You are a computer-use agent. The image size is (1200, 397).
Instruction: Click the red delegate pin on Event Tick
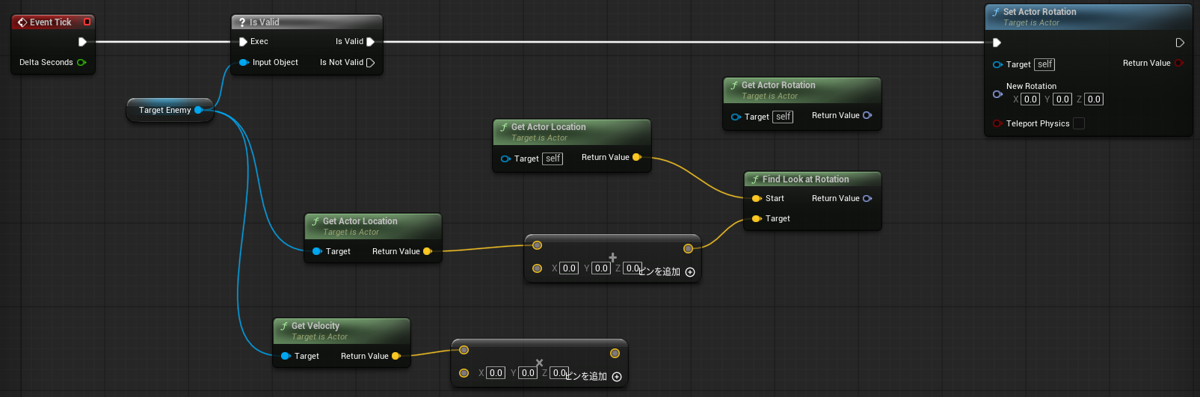87,22
